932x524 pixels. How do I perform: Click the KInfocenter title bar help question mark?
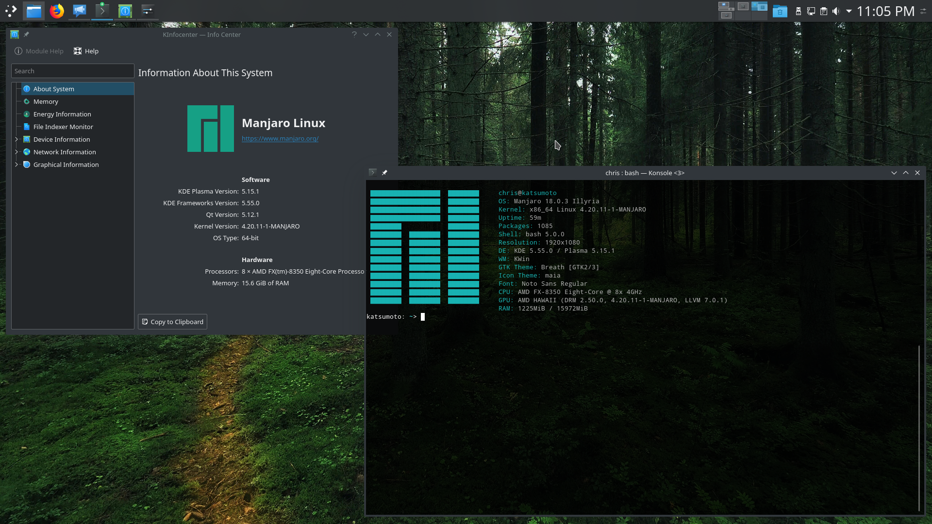tap(354, 34)
